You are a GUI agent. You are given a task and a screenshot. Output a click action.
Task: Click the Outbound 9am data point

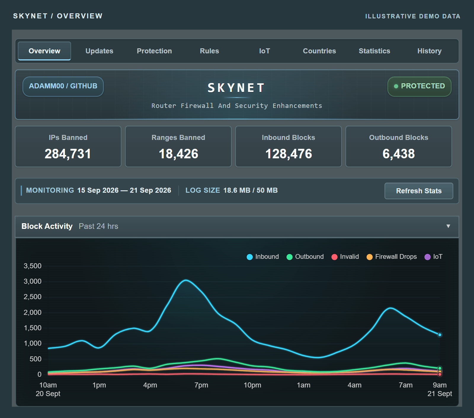point(440,368)
